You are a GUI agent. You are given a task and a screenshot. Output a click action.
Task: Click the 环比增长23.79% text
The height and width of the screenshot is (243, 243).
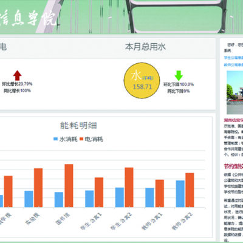tap(17, 84)
